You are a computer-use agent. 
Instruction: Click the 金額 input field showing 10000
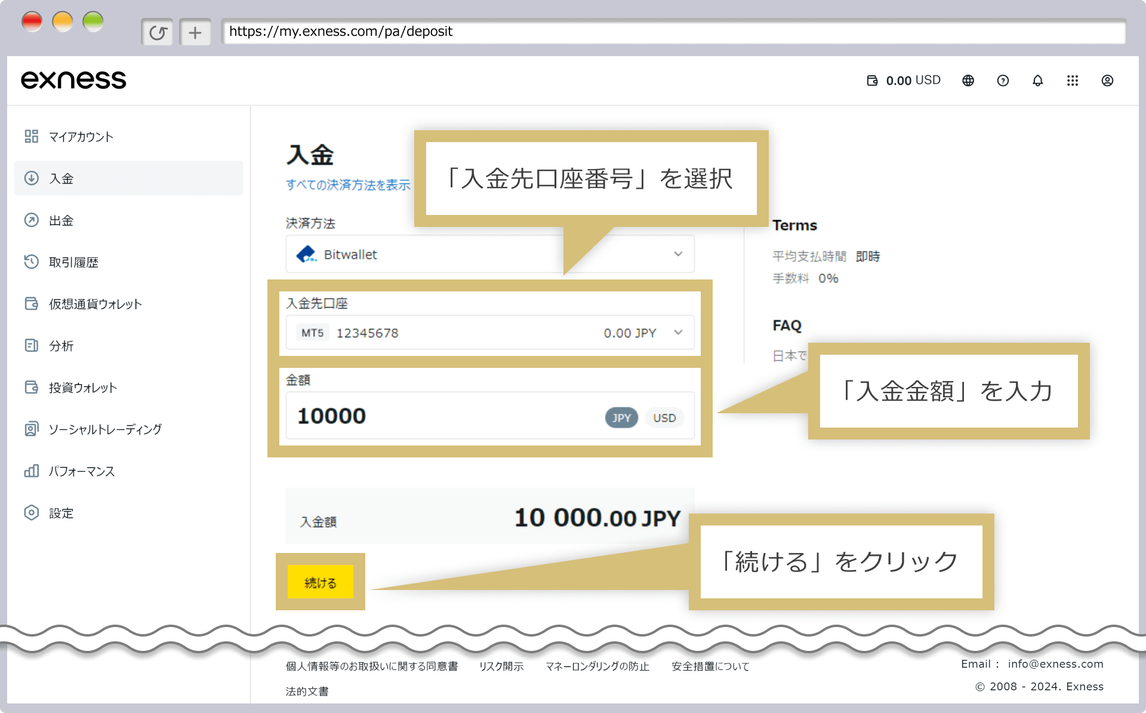[x=490, y=416]
